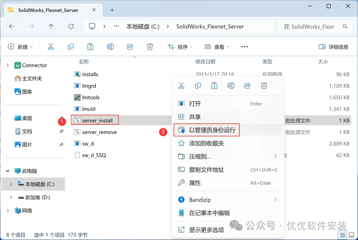Close the SolidWorks_Flexnet_Server tab
This screenshot has width=358, height=240.
coord(94,10)
